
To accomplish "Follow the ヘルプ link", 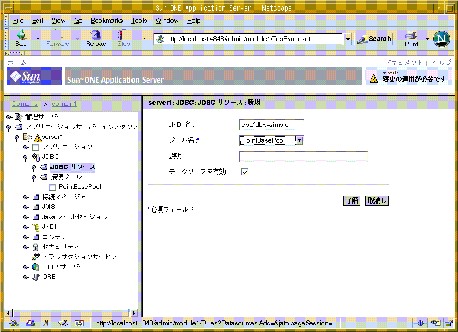I will point(442,63).
